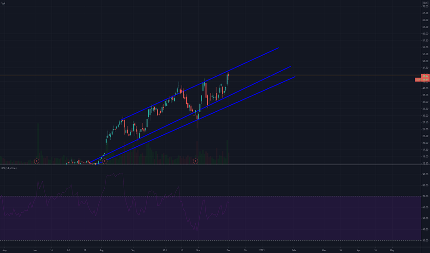The width and height of the screenshot is (430, 253).
Task: Click the Oct label on time axis
Action: point(165,250)
